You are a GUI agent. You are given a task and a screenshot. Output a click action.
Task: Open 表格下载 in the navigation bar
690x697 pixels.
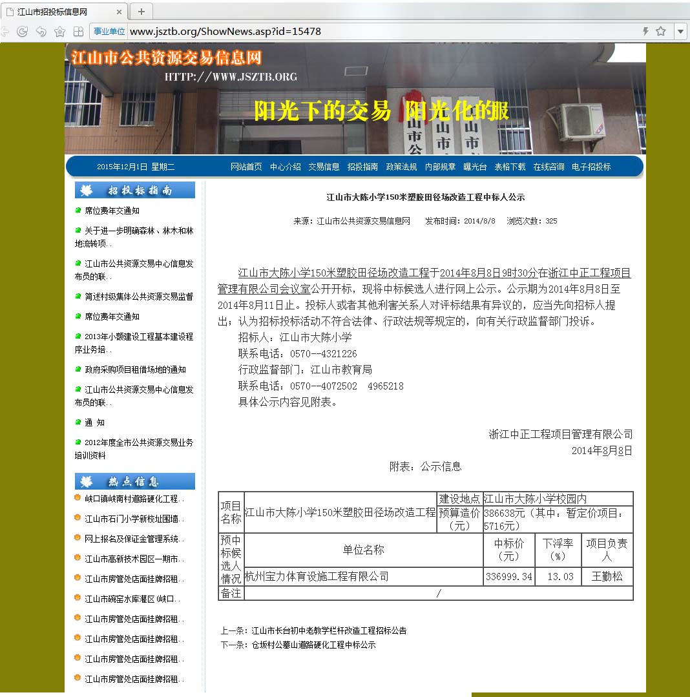coord(510,167)
